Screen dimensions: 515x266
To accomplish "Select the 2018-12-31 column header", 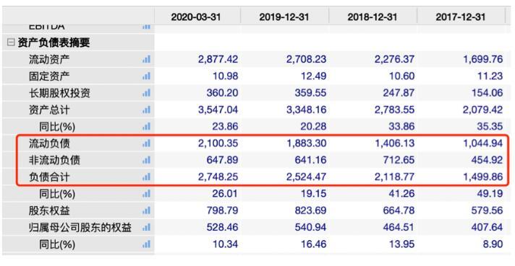I will click(x=373, y=17).
